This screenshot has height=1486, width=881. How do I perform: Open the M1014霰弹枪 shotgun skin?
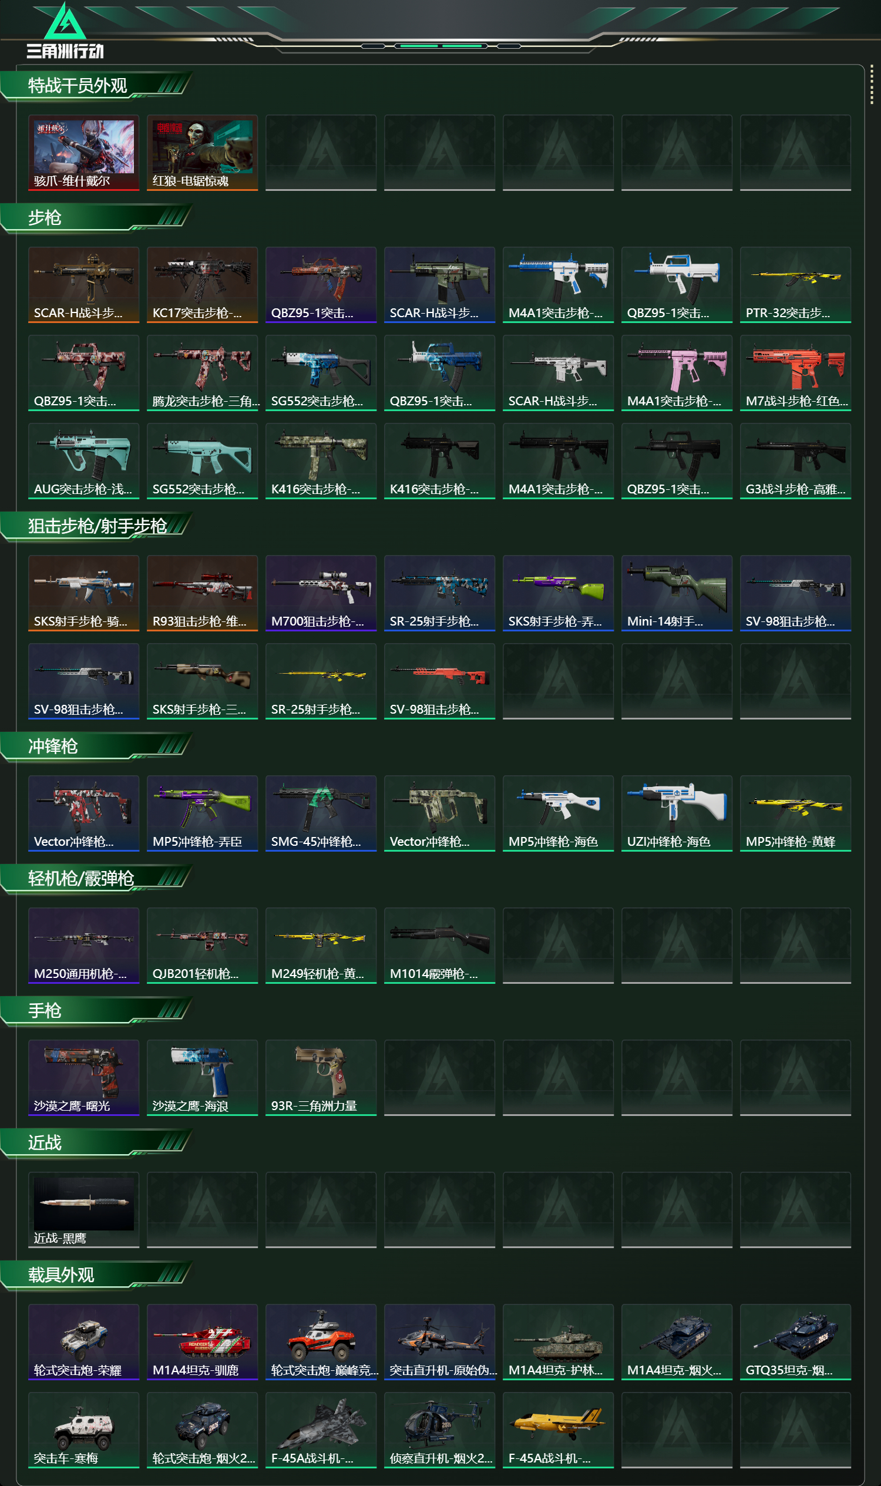(x=440, y=946)
